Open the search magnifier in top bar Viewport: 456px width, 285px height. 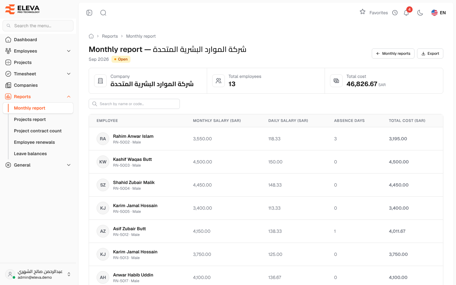coord(103,13)
